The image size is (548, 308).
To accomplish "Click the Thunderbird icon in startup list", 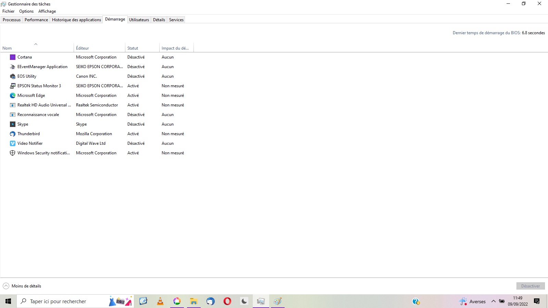I will pos(13,134).
